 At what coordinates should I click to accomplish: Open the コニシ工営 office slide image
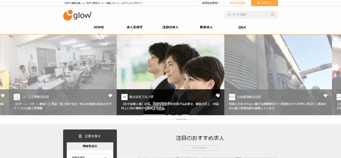click(63, 62)
